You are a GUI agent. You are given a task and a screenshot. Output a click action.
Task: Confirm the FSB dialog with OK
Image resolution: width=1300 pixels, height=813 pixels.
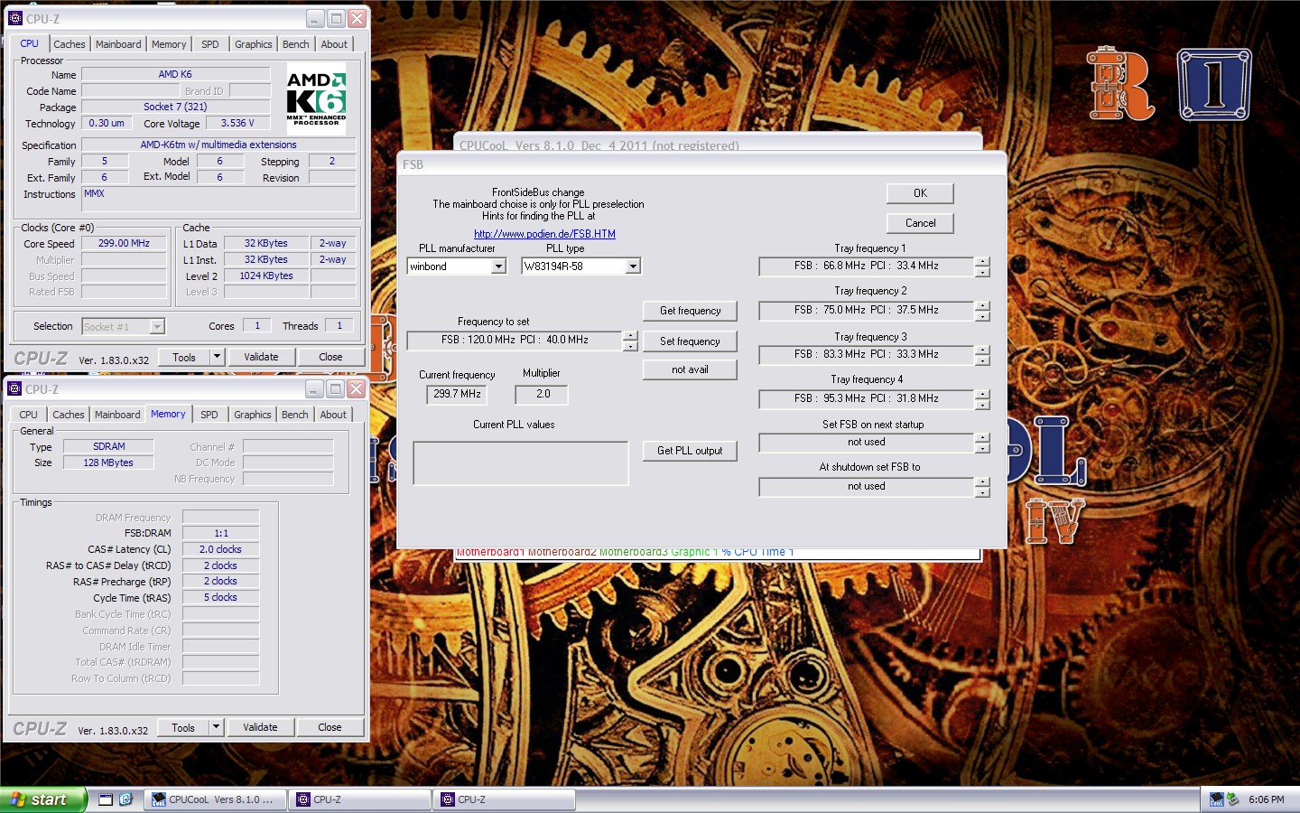pyautogui.click(x=920, y=193)
